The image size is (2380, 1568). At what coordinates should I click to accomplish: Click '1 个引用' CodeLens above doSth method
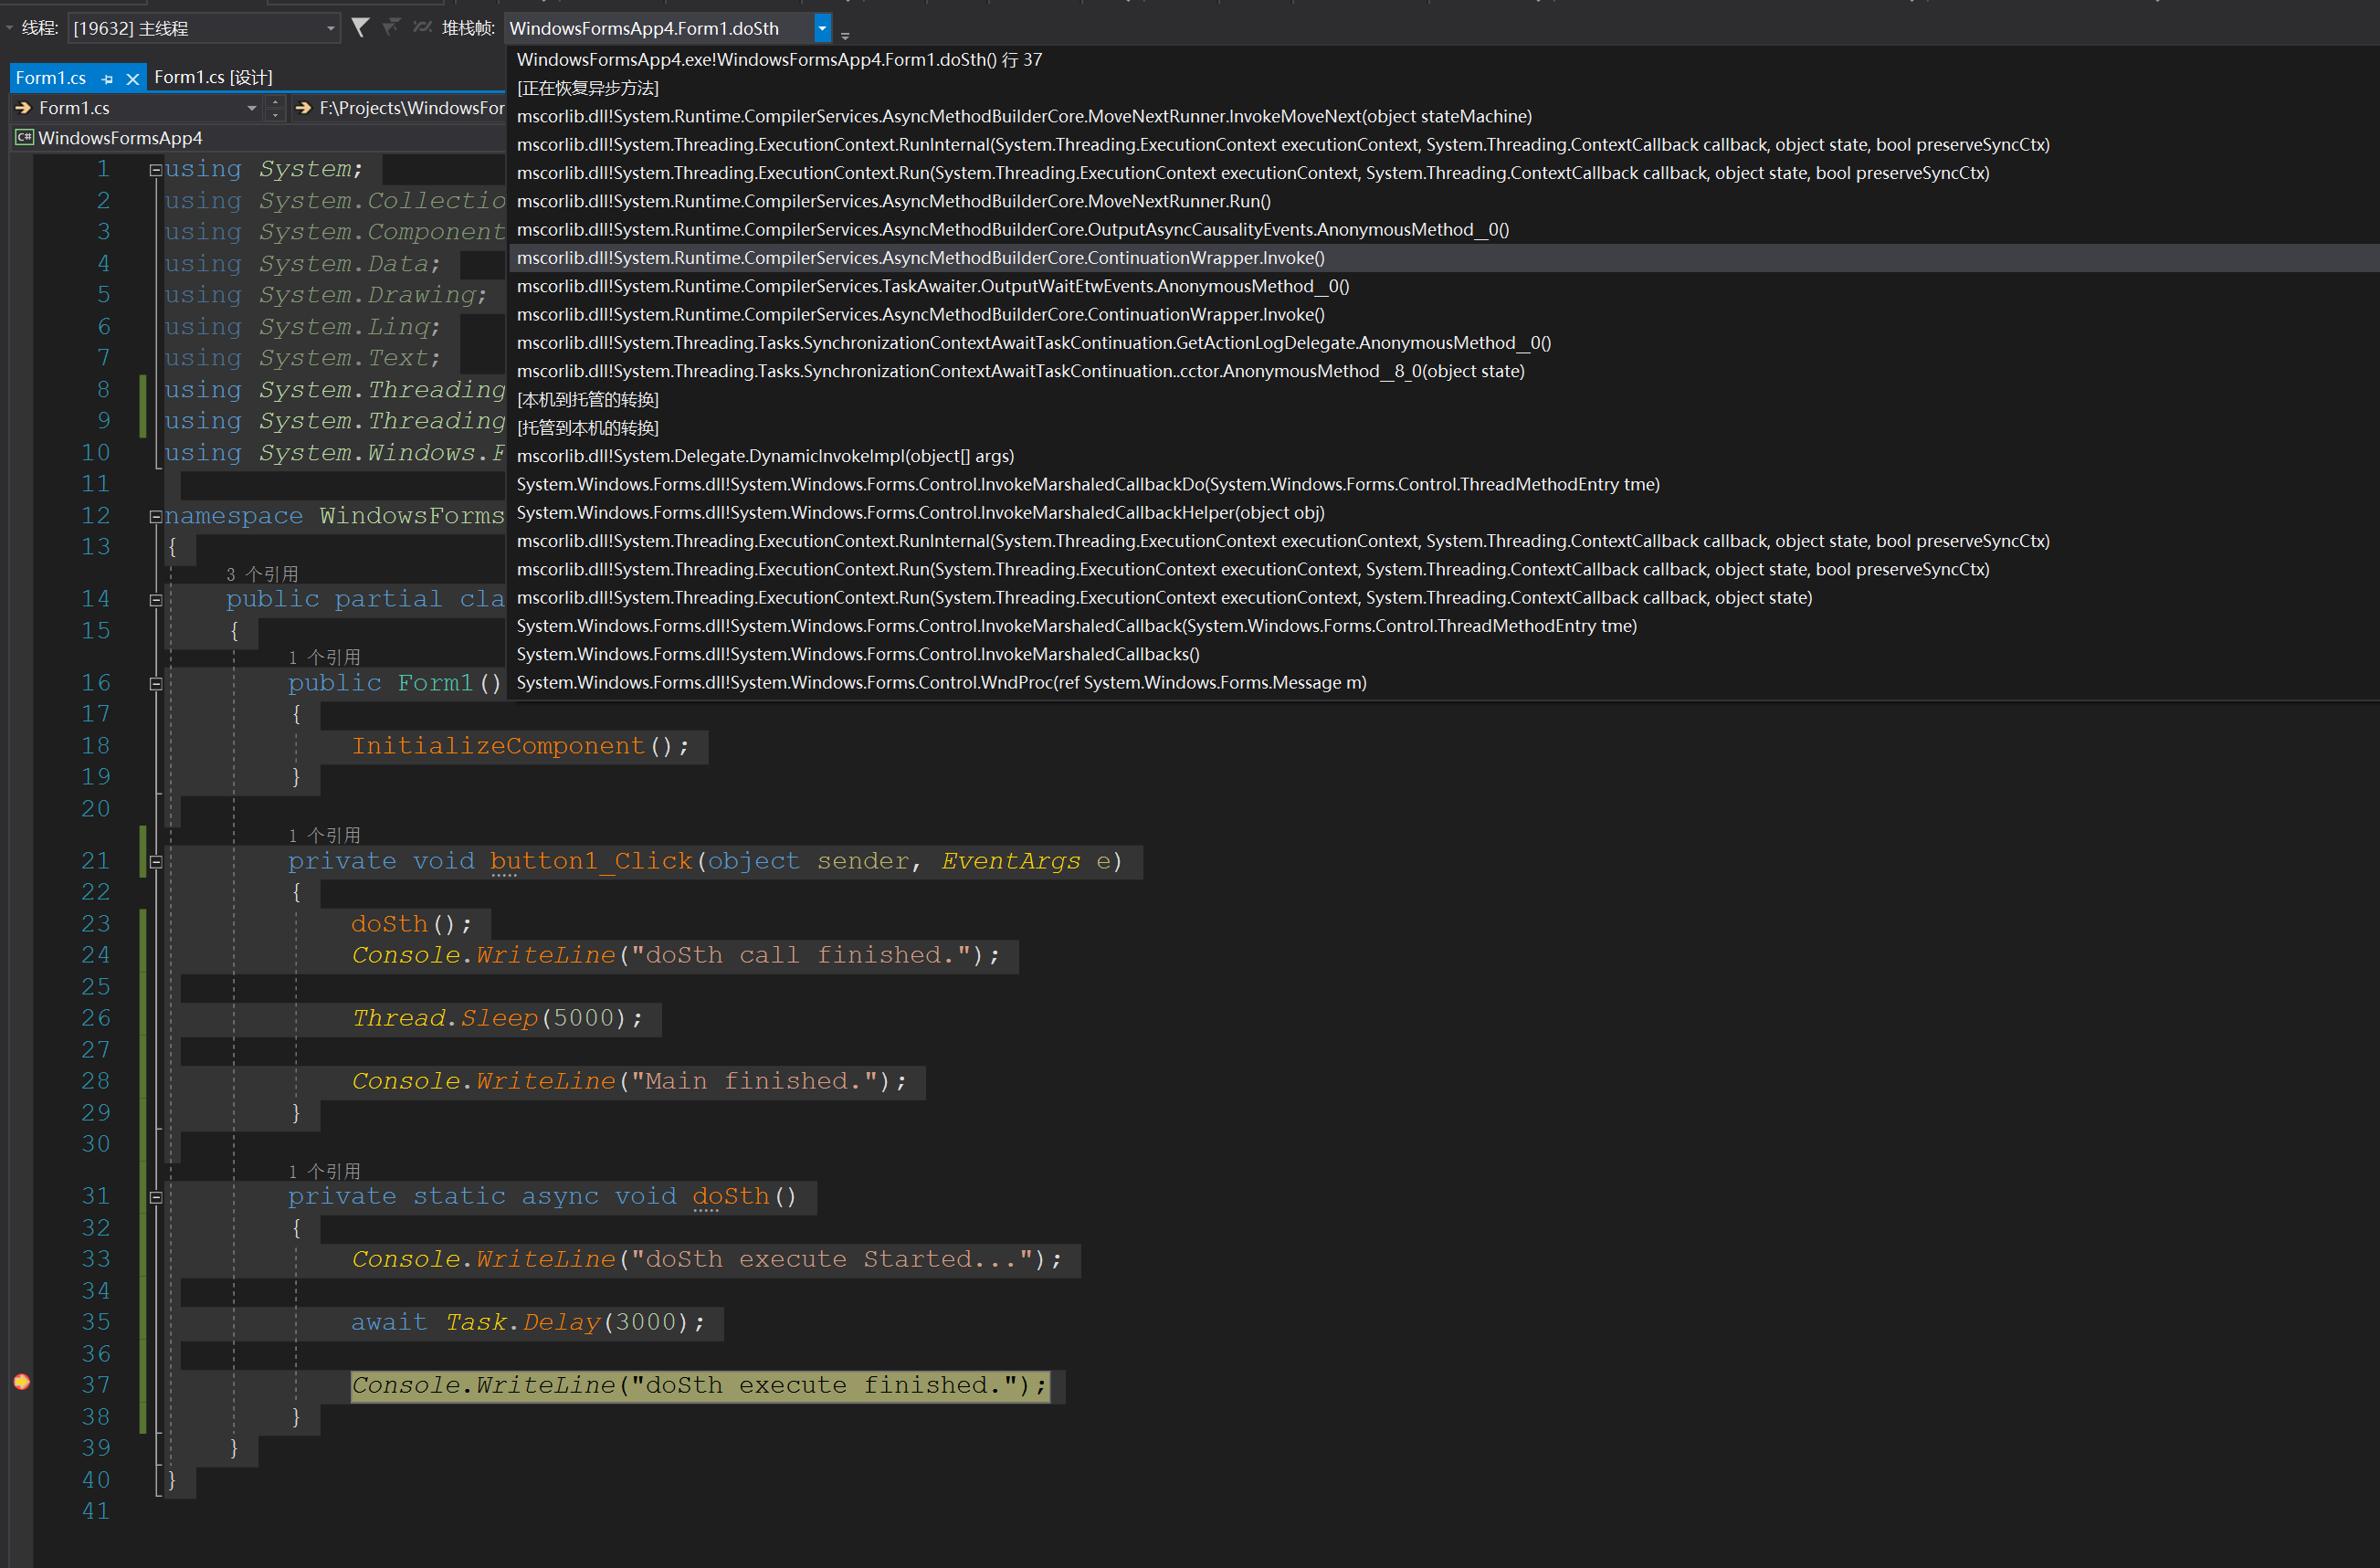click(x=324, y=1171)
